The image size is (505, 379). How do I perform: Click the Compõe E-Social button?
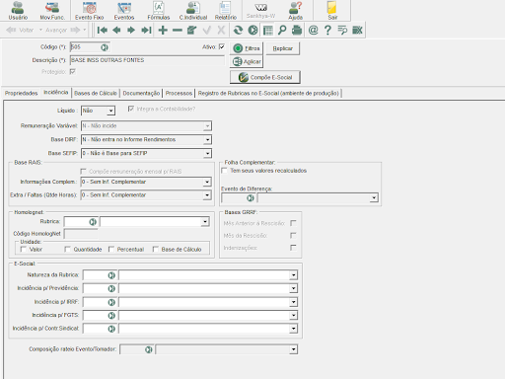(x=265, y=77)
